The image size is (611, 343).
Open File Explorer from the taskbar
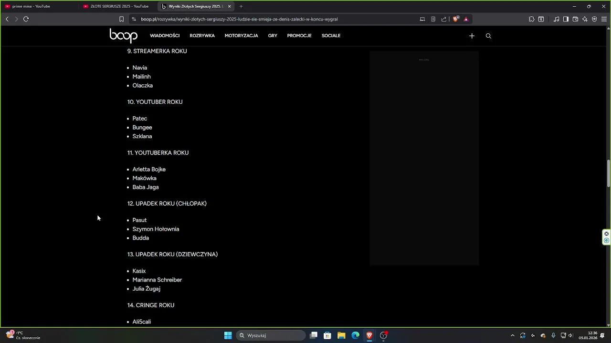(x=341, y=335)
